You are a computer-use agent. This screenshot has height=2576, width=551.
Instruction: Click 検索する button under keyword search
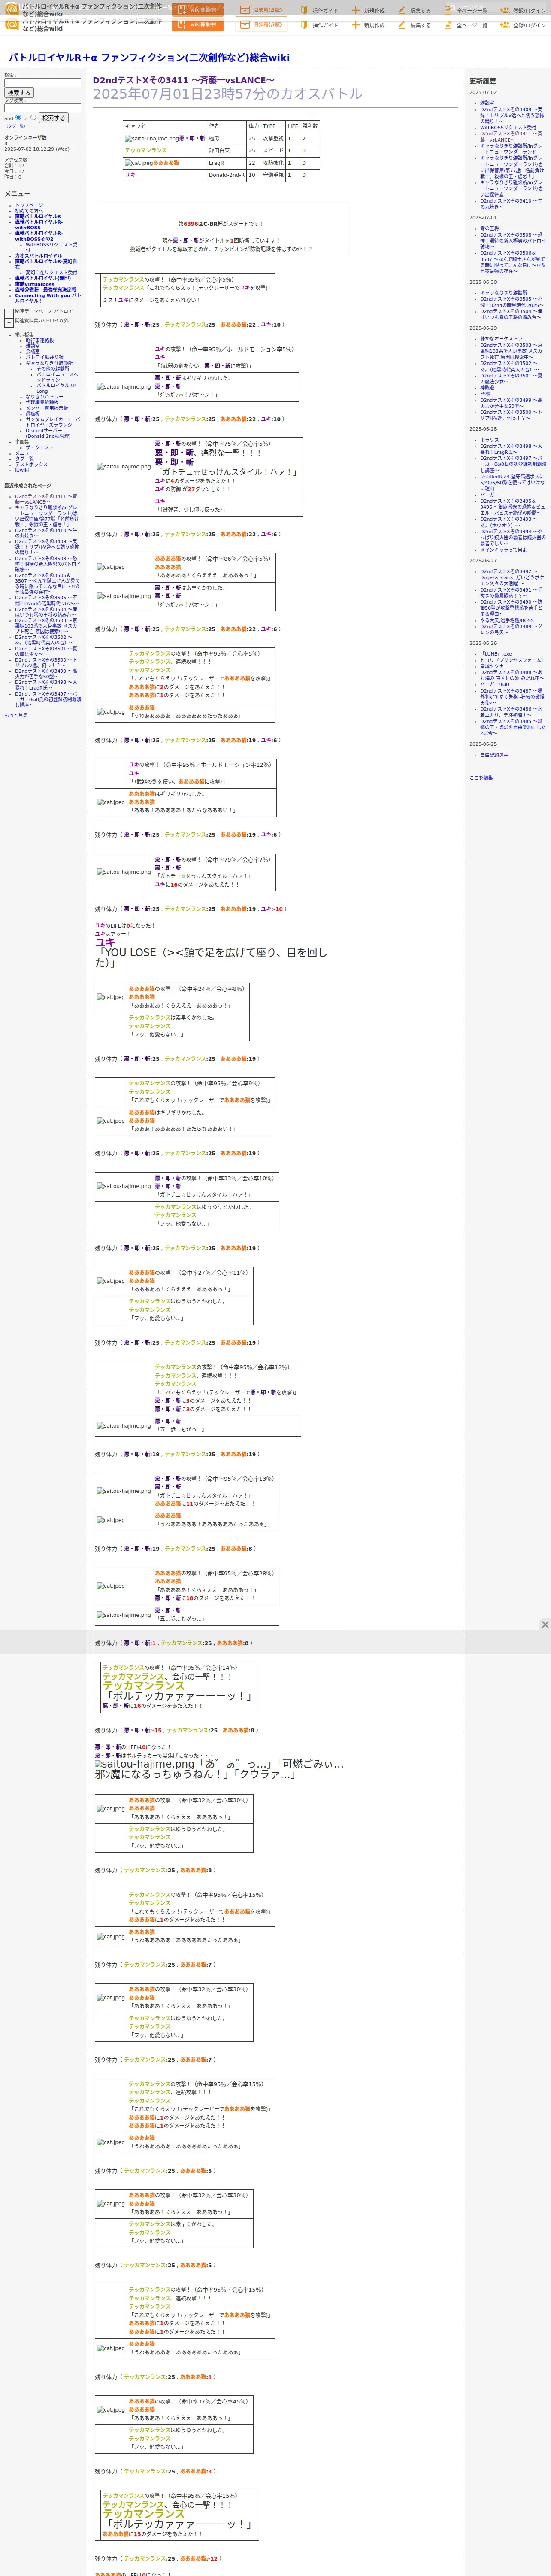[18, 93]
